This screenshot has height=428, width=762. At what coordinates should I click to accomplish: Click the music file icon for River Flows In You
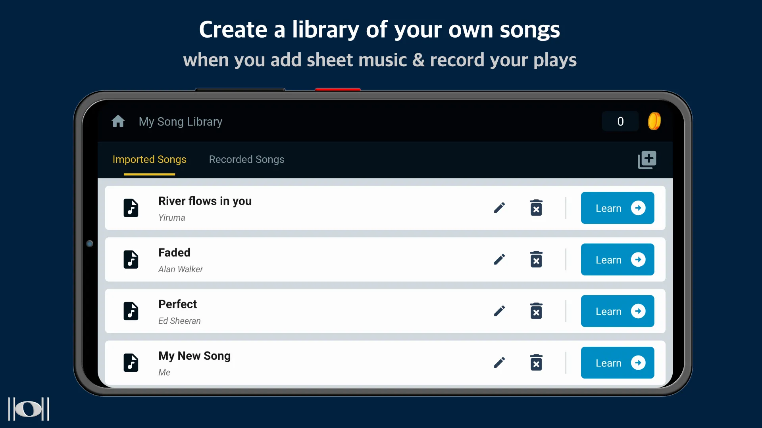(x=131, y=208)
